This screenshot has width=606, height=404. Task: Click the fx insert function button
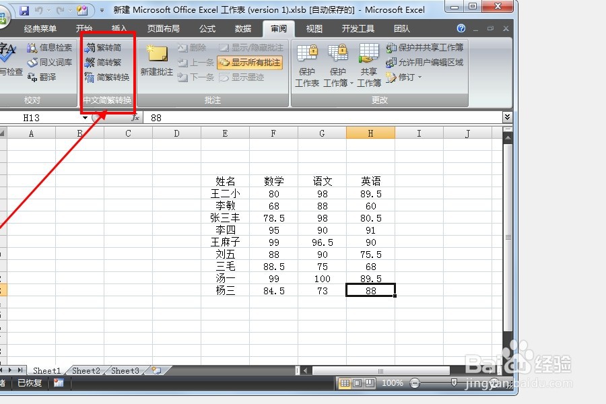[135, 118]
